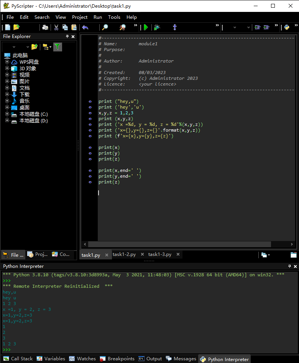Cut selection with the scissors icon
Screen dimensions: 299x363
(x=56, y=27)
